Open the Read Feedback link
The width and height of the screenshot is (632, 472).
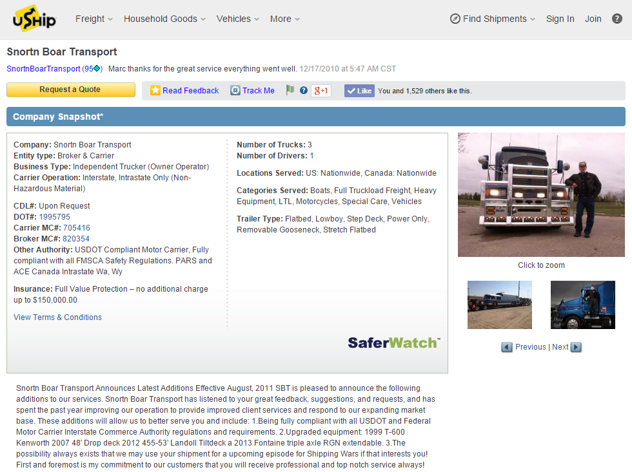(x=190, y=91)
